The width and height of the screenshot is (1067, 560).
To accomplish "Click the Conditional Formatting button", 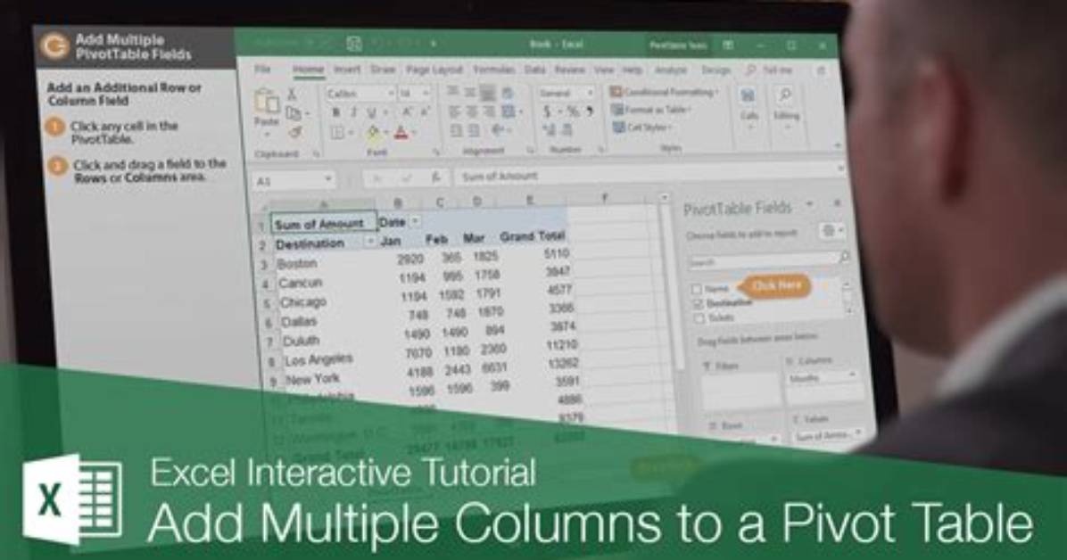I will [664, 92].
